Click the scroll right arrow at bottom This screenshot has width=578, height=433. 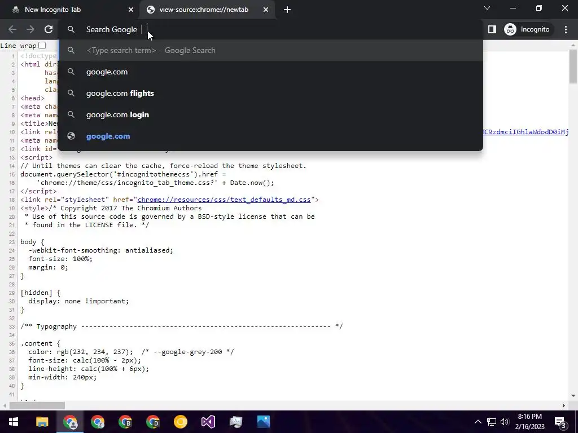(x=564, y=405)
